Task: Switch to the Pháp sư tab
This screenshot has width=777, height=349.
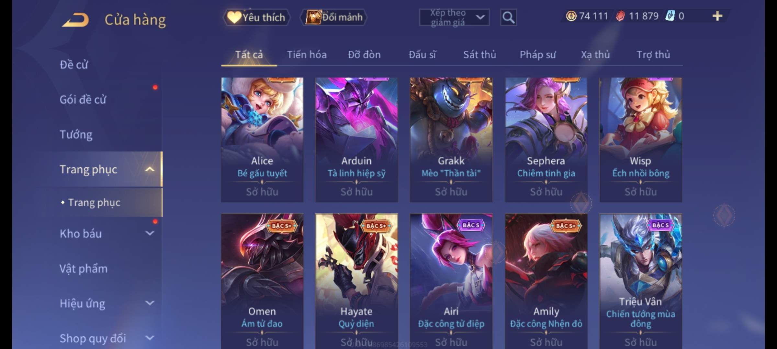Action: click(x=537, y=55)
